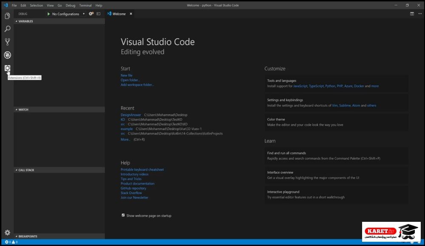
Task: Close the Welcome tab
Action: coord(131,14)
